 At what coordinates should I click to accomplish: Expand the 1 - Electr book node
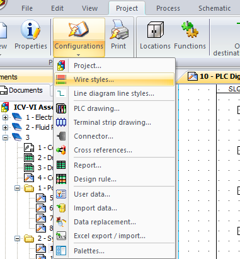click(5, 117)
